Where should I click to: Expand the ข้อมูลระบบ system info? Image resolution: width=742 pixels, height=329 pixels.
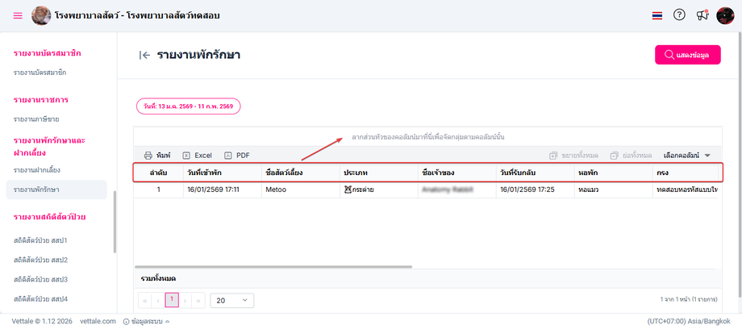point(146,321)
